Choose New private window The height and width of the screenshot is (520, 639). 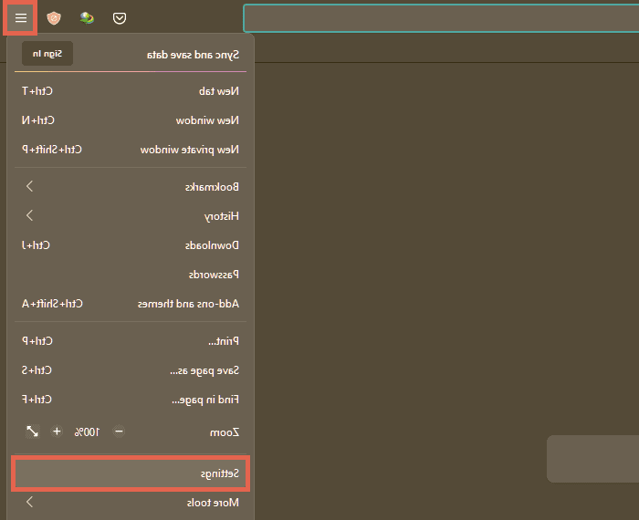click(x=131, y=150)
